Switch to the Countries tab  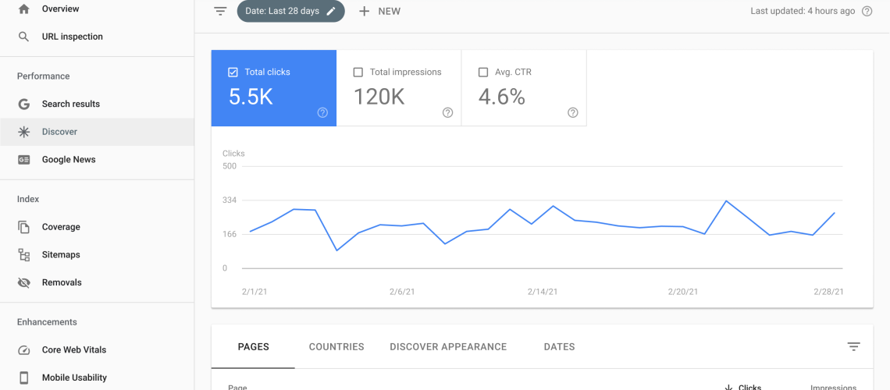(336, 346)
